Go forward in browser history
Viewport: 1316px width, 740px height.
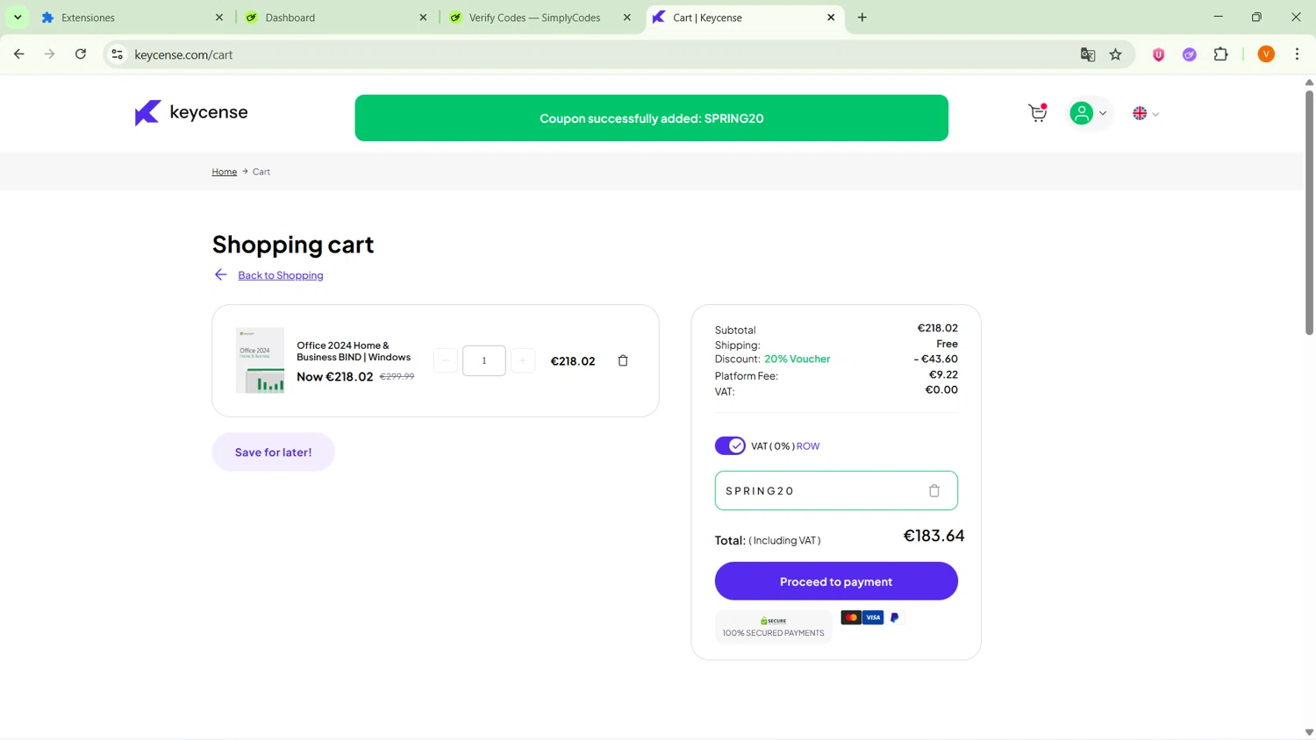pyautogui.click(x=50, y=54)
